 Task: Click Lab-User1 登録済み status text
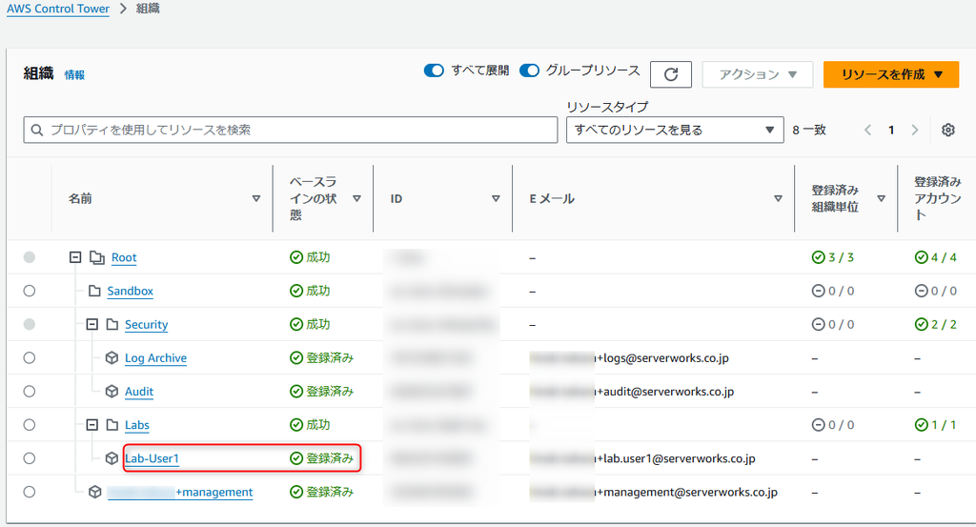[x=330, y=458]
